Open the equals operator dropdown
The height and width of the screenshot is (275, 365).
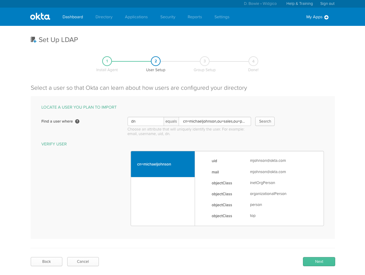(171, 121)
